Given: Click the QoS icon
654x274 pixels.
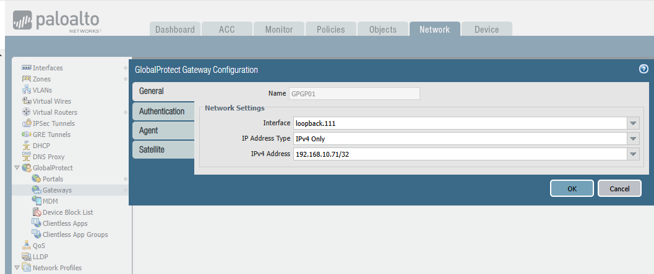Looking at the screenshot, I should [x=26, y=246].
